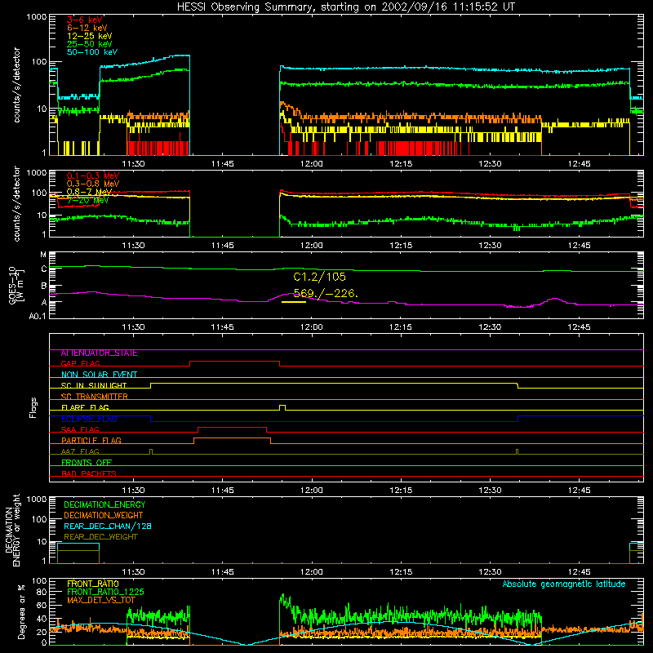Select the green 'FRONT_RATIO_1225' legend label
This screenshot has width=653, height=653.
click(x=105, y=592)
